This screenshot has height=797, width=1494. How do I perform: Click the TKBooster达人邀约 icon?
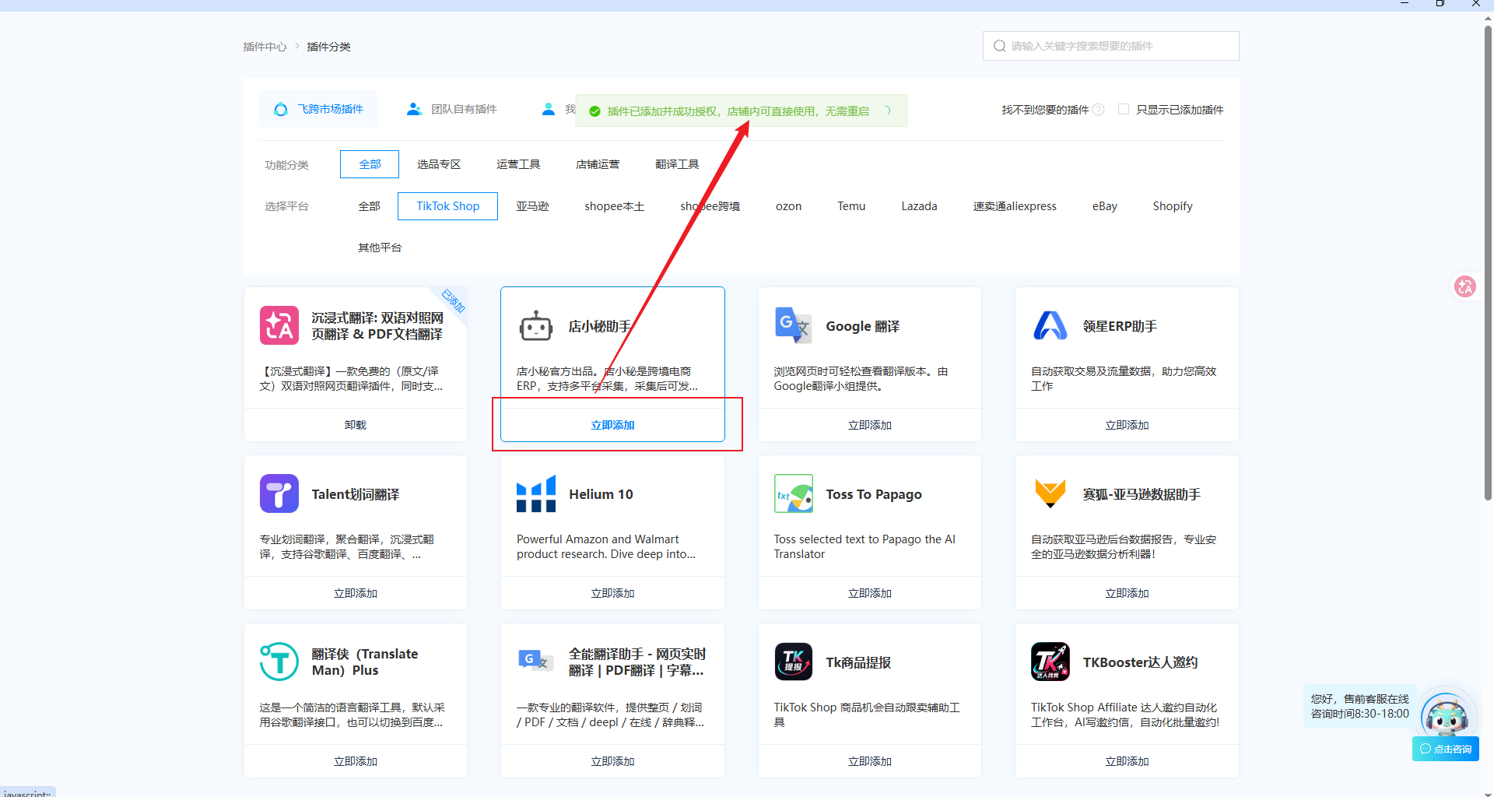coord(1050,662)
